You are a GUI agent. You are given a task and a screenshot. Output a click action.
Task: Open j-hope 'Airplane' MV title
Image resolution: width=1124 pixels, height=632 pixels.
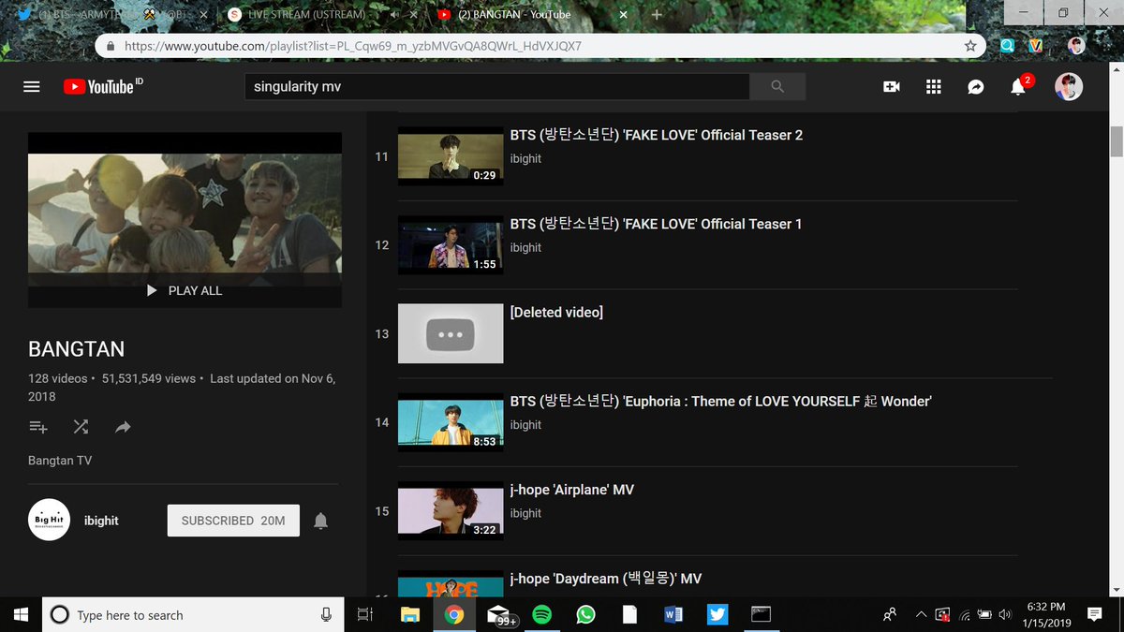[571, 490]
